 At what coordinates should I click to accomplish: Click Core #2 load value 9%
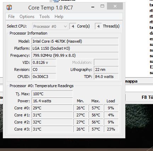point(111,122)
